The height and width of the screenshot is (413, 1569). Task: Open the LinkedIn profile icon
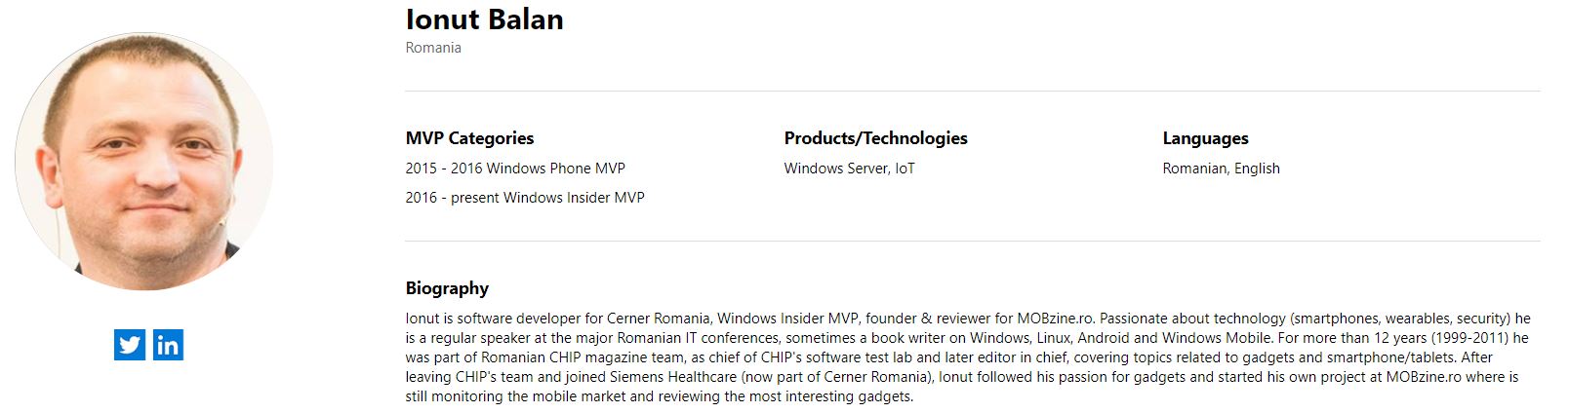point(168,345)
